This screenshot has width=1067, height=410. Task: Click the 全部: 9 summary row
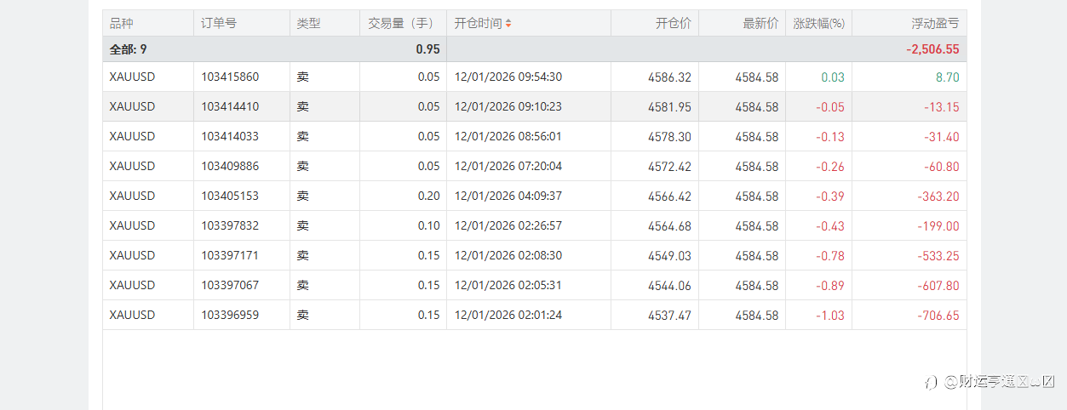click(x=129, y=49)
